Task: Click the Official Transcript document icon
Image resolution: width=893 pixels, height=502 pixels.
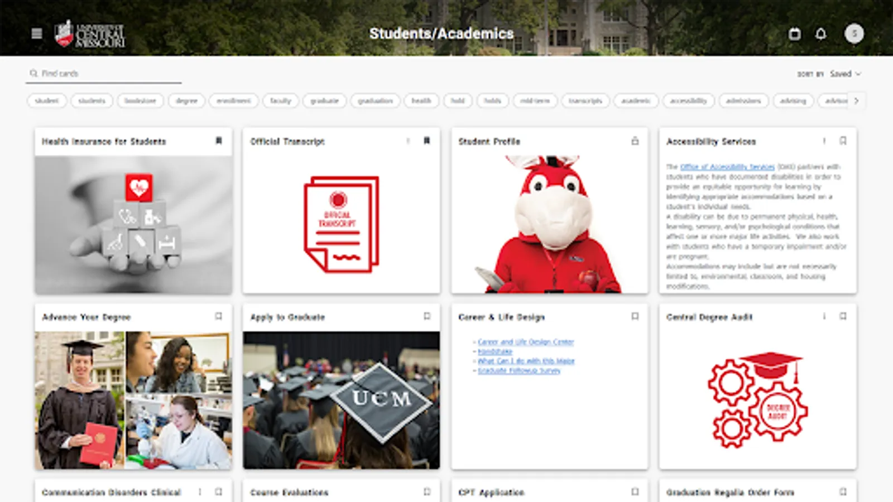Action: tap(342, 224)
